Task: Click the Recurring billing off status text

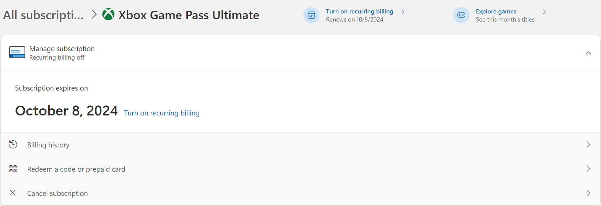Action: 57,58
